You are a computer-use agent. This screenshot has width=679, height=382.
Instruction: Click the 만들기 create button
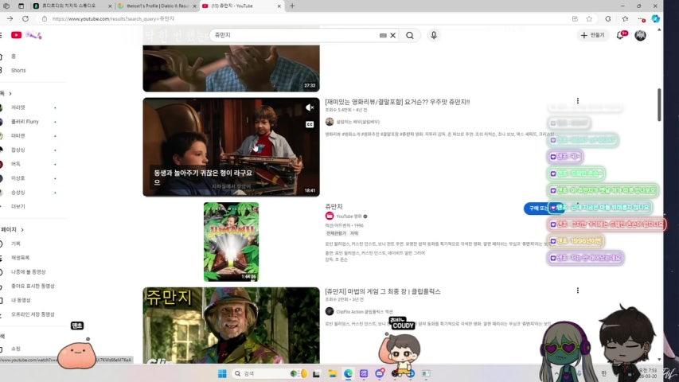592,35
